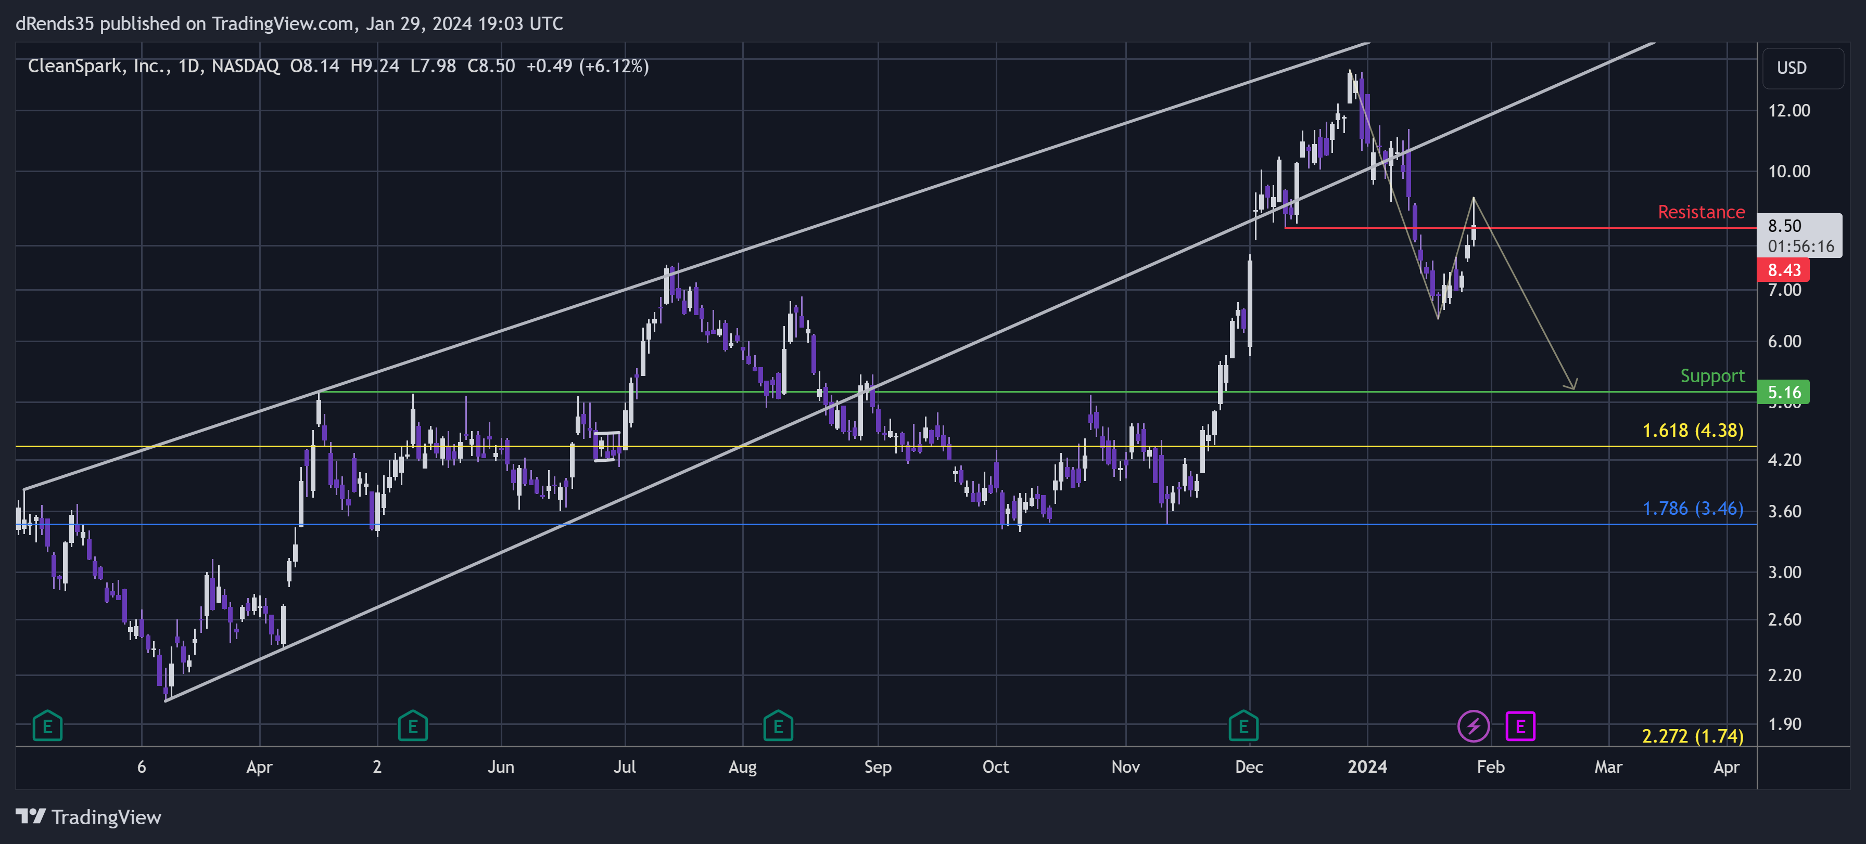
Task: Click the 1.786 (3.46) Fibonacci label
Action: pos(1693,509)
